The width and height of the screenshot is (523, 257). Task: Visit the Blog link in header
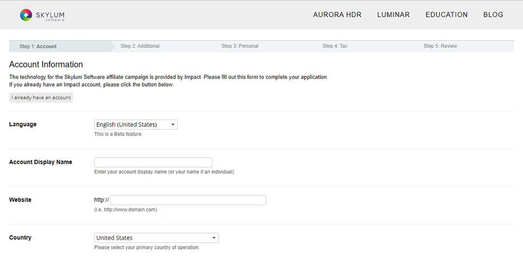pos(492,15)
